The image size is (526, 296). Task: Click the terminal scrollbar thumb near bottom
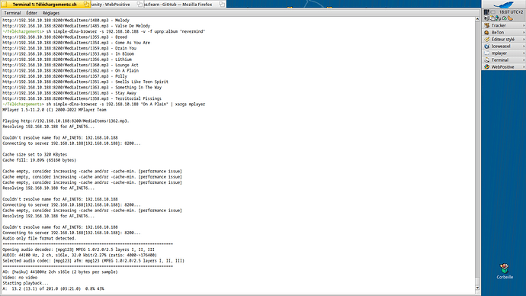tap(477, 281)
